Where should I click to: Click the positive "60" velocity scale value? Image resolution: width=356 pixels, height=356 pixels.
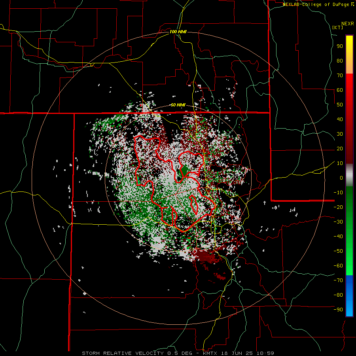click(340, 90)
